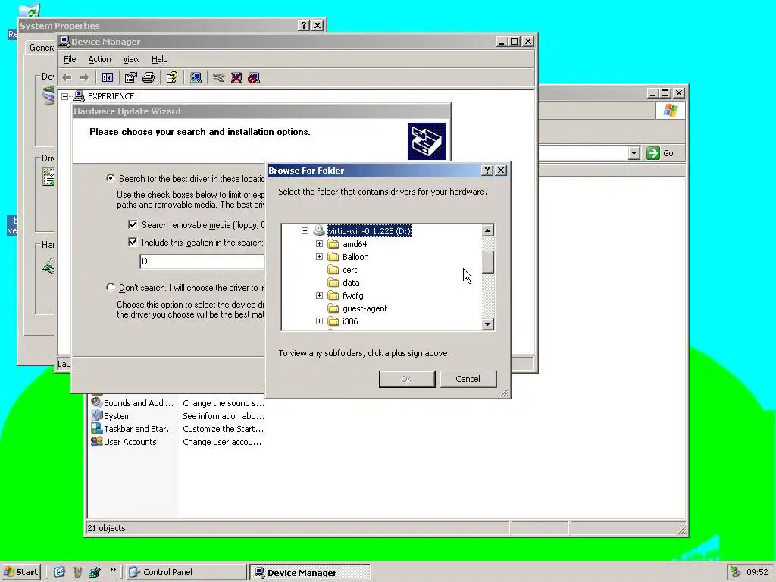Image resolution: width=776 pixels, height=582 pixels.
Task: Click the Forward arrow in Device Manager toolbar
Action: (84, 78)
